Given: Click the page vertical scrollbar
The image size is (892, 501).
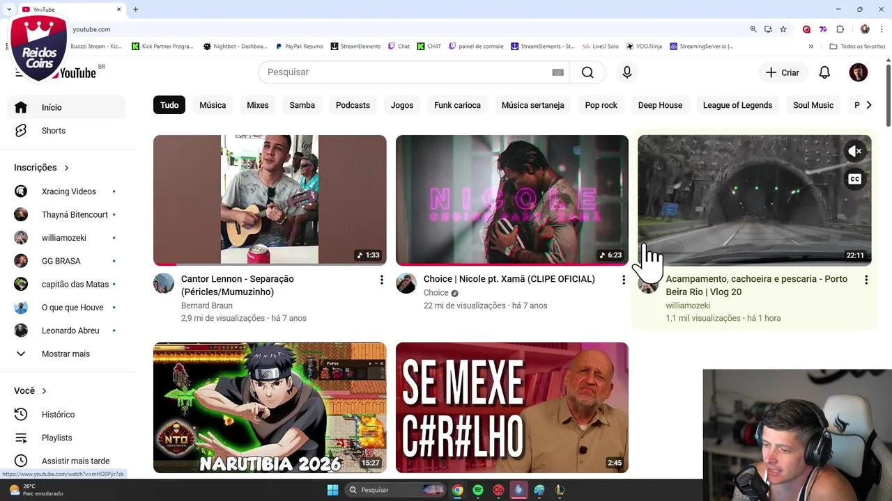Looking at the screenshot, I should point(889,95).
